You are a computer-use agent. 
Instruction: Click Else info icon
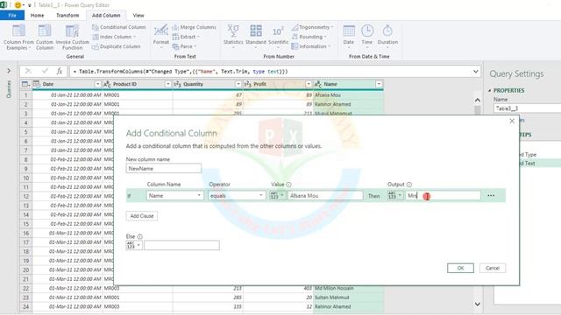[140, 236]
